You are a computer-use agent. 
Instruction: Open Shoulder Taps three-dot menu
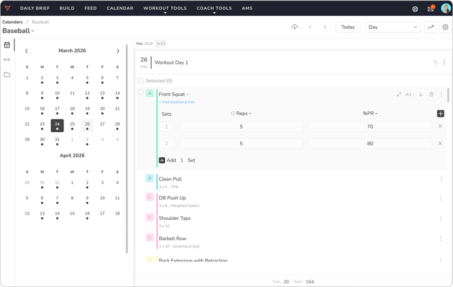point(441,218)
